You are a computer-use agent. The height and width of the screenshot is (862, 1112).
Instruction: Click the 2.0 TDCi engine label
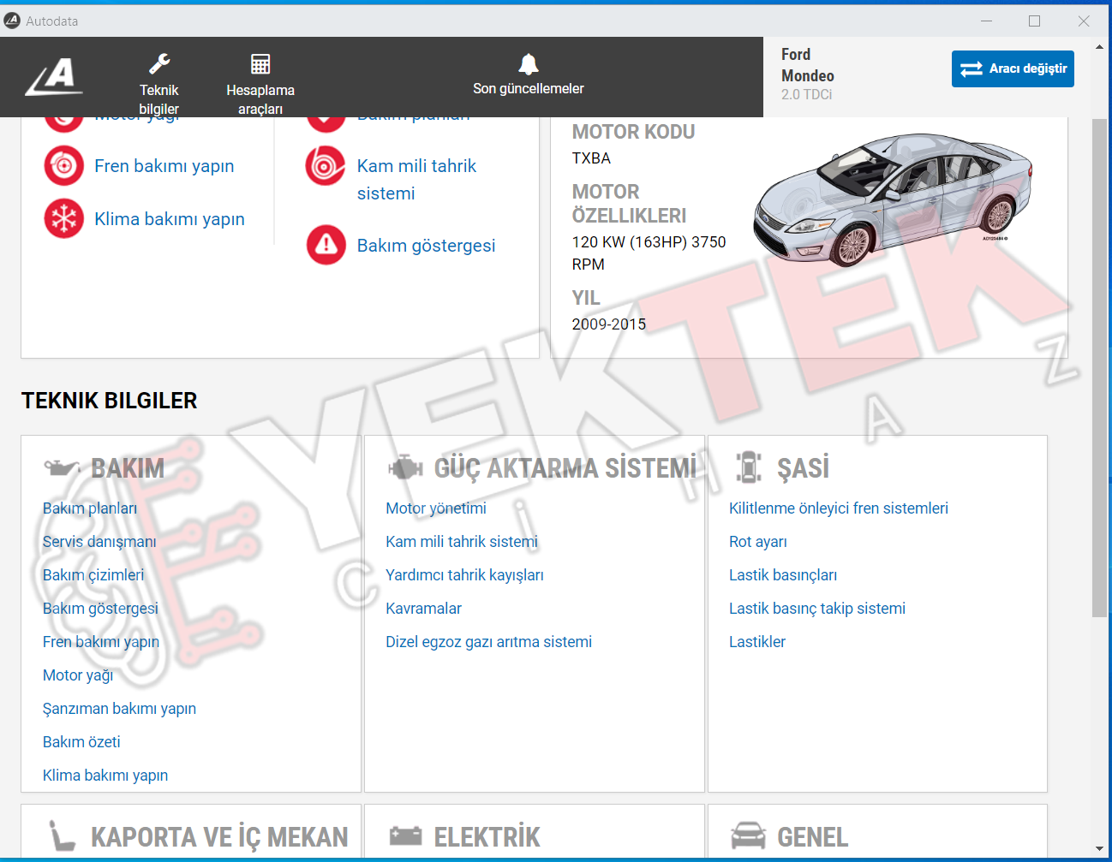[x=806, y=95]
